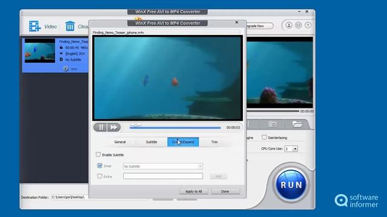Click Apply to All button
The width and height of the screenshot is (387, 217).
click(x=193, y=191)
